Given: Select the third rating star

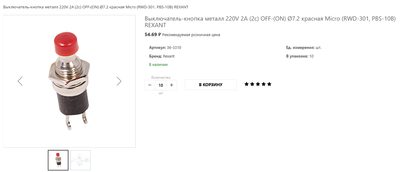Looking at the screenshot, I should click(258, 84).
